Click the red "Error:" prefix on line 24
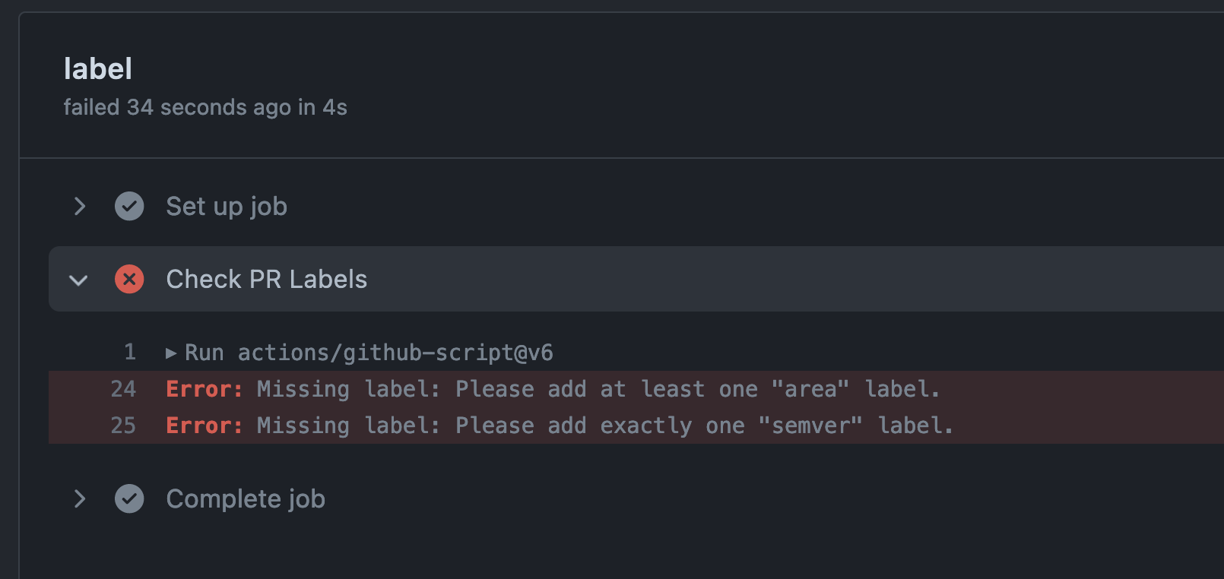Image resolution: width=1224 pixels, height=579 pixels. click(204, 389)
